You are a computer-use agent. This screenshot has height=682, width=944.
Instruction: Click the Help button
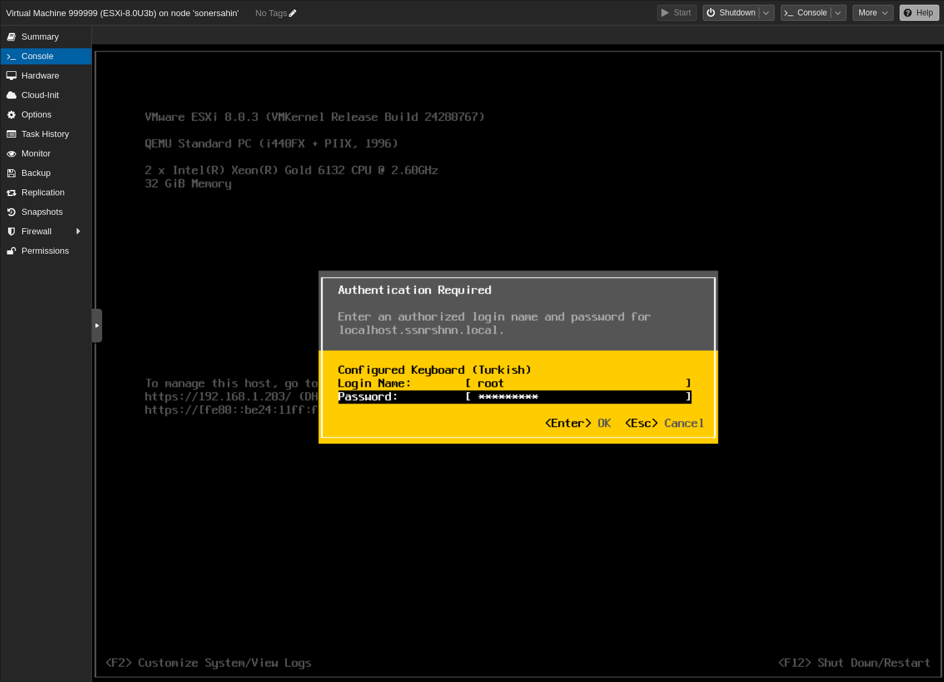pos(919,12)
